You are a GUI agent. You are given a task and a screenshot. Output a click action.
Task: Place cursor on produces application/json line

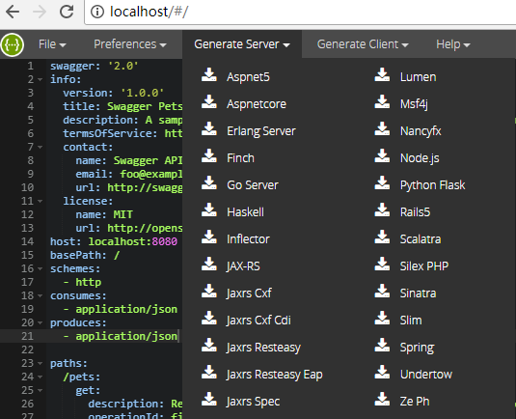121,336
